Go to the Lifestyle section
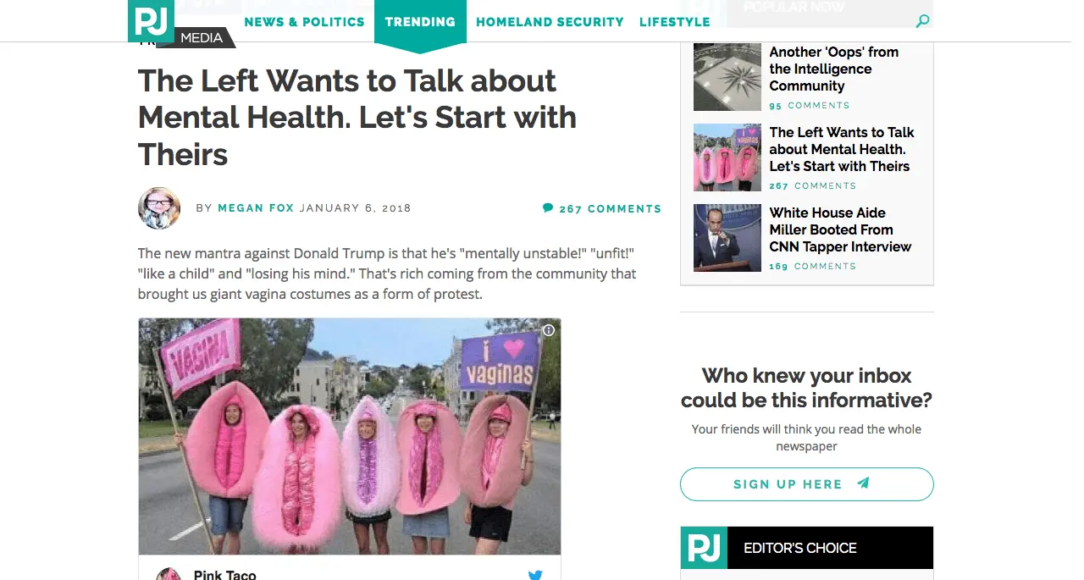1084x580 pixels. coord(675,22)
